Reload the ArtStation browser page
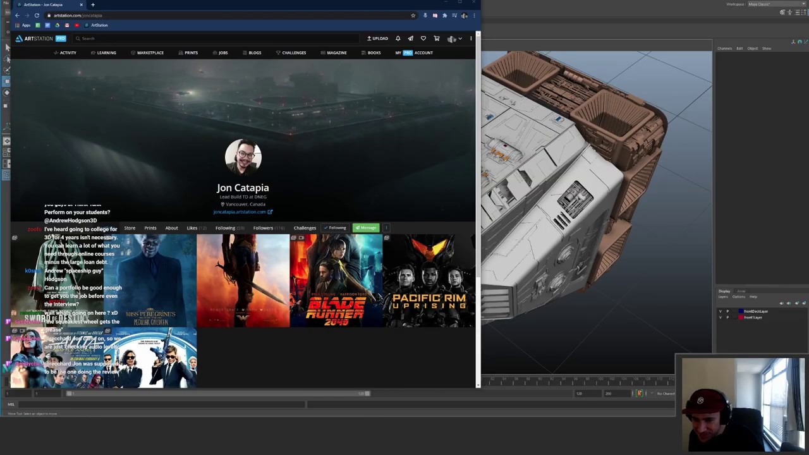Viewport: 809px width, 455px height. coord(37,15)
